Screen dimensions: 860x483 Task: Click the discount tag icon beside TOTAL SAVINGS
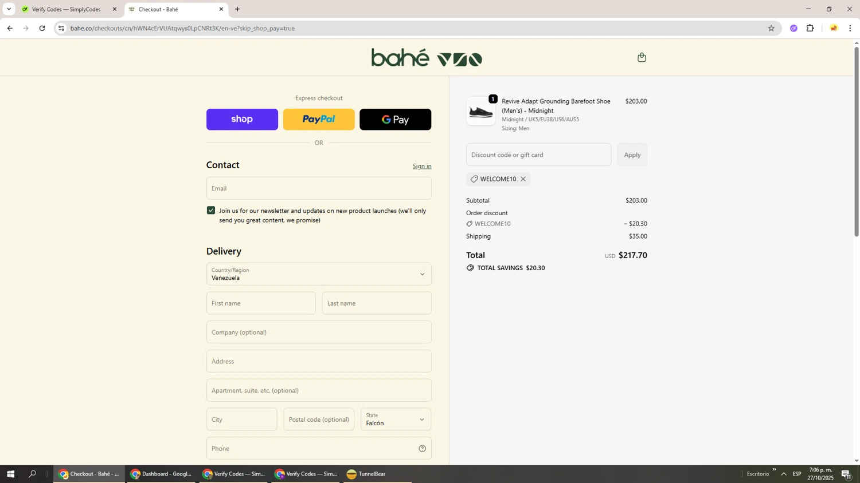click(470, 268)
